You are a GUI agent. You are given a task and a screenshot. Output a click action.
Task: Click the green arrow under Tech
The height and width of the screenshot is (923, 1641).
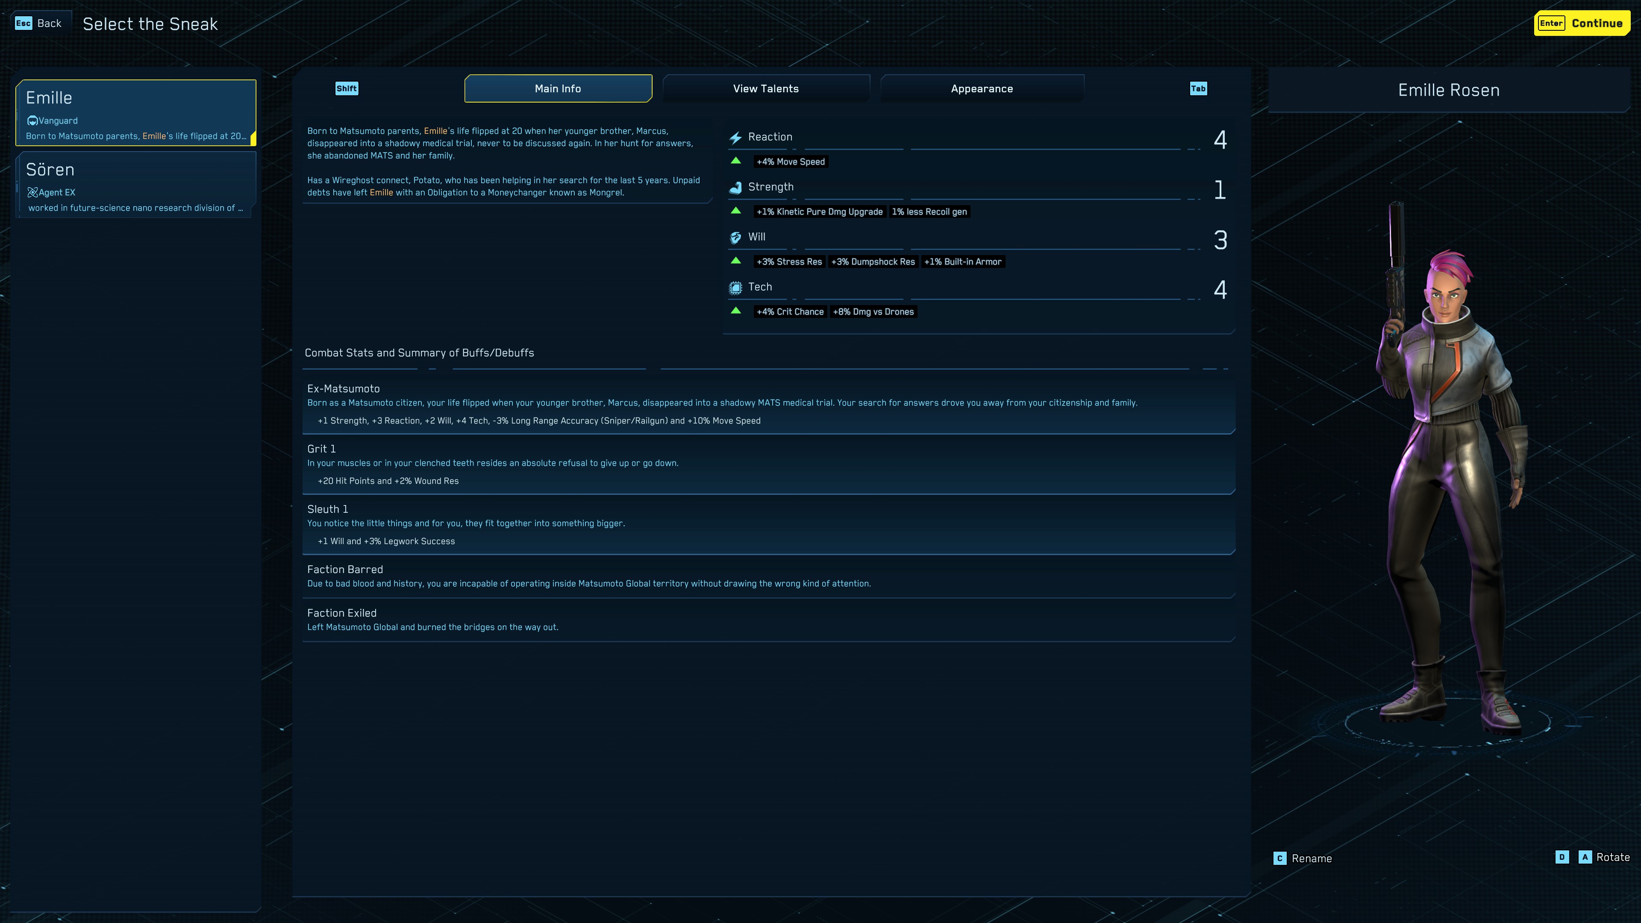(736, 311)
